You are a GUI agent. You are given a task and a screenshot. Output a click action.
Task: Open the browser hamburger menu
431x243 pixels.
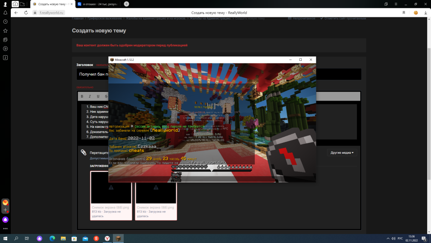point(396,4)
